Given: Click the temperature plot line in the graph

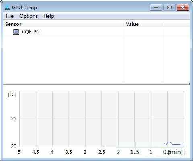Looking at the screenshot, I should click(x=174, y=144).
